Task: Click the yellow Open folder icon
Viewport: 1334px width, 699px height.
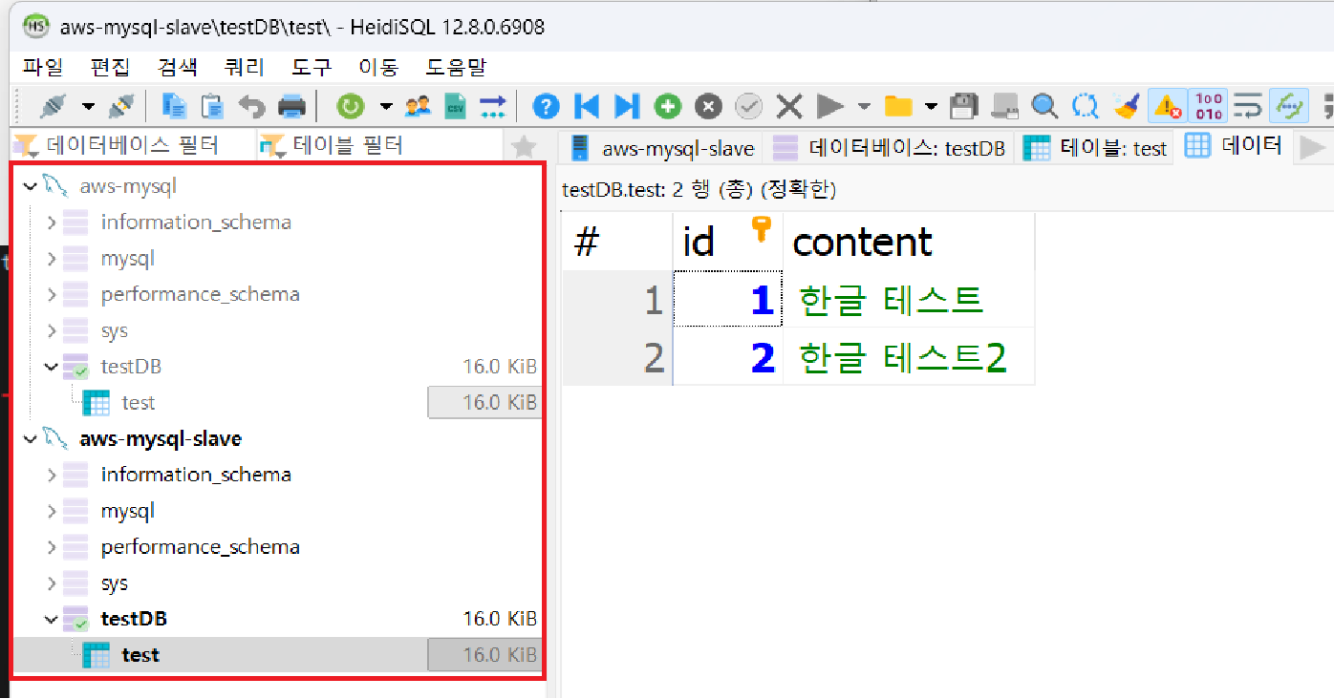Action: click(x=897, y=105)
